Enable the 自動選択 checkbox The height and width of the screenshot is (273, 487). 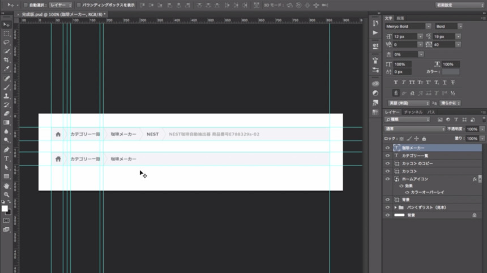[26, 5]
